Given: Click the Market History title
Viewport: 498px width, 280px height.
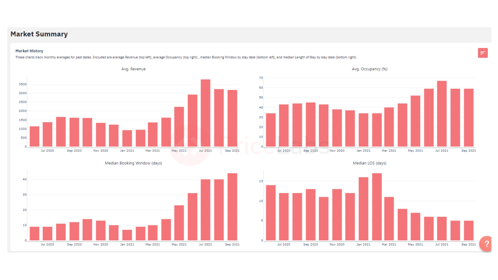Looking at the screenshot, I should coord(29,51).
